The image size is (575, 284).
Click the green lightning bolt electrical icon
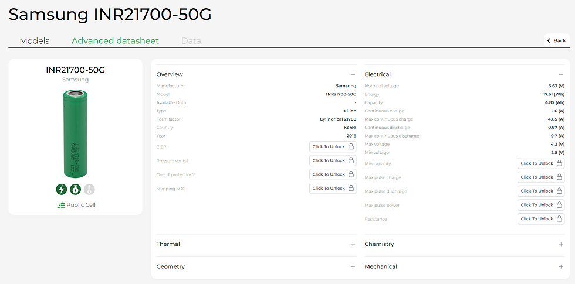tap(62, 189)
